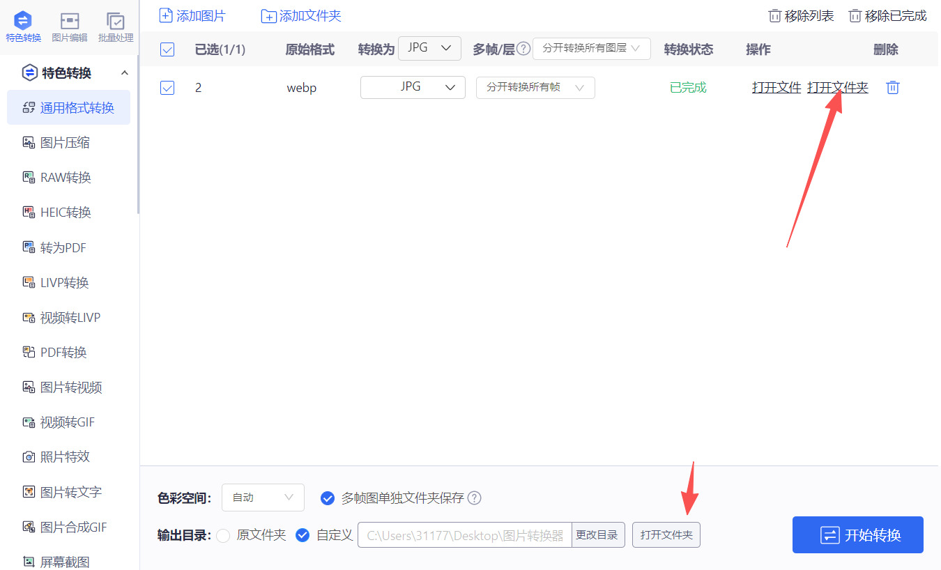Viewport: 941px width, 570px height.
Task: Collapse the 特色转换 section
Action: pos(125,72)
